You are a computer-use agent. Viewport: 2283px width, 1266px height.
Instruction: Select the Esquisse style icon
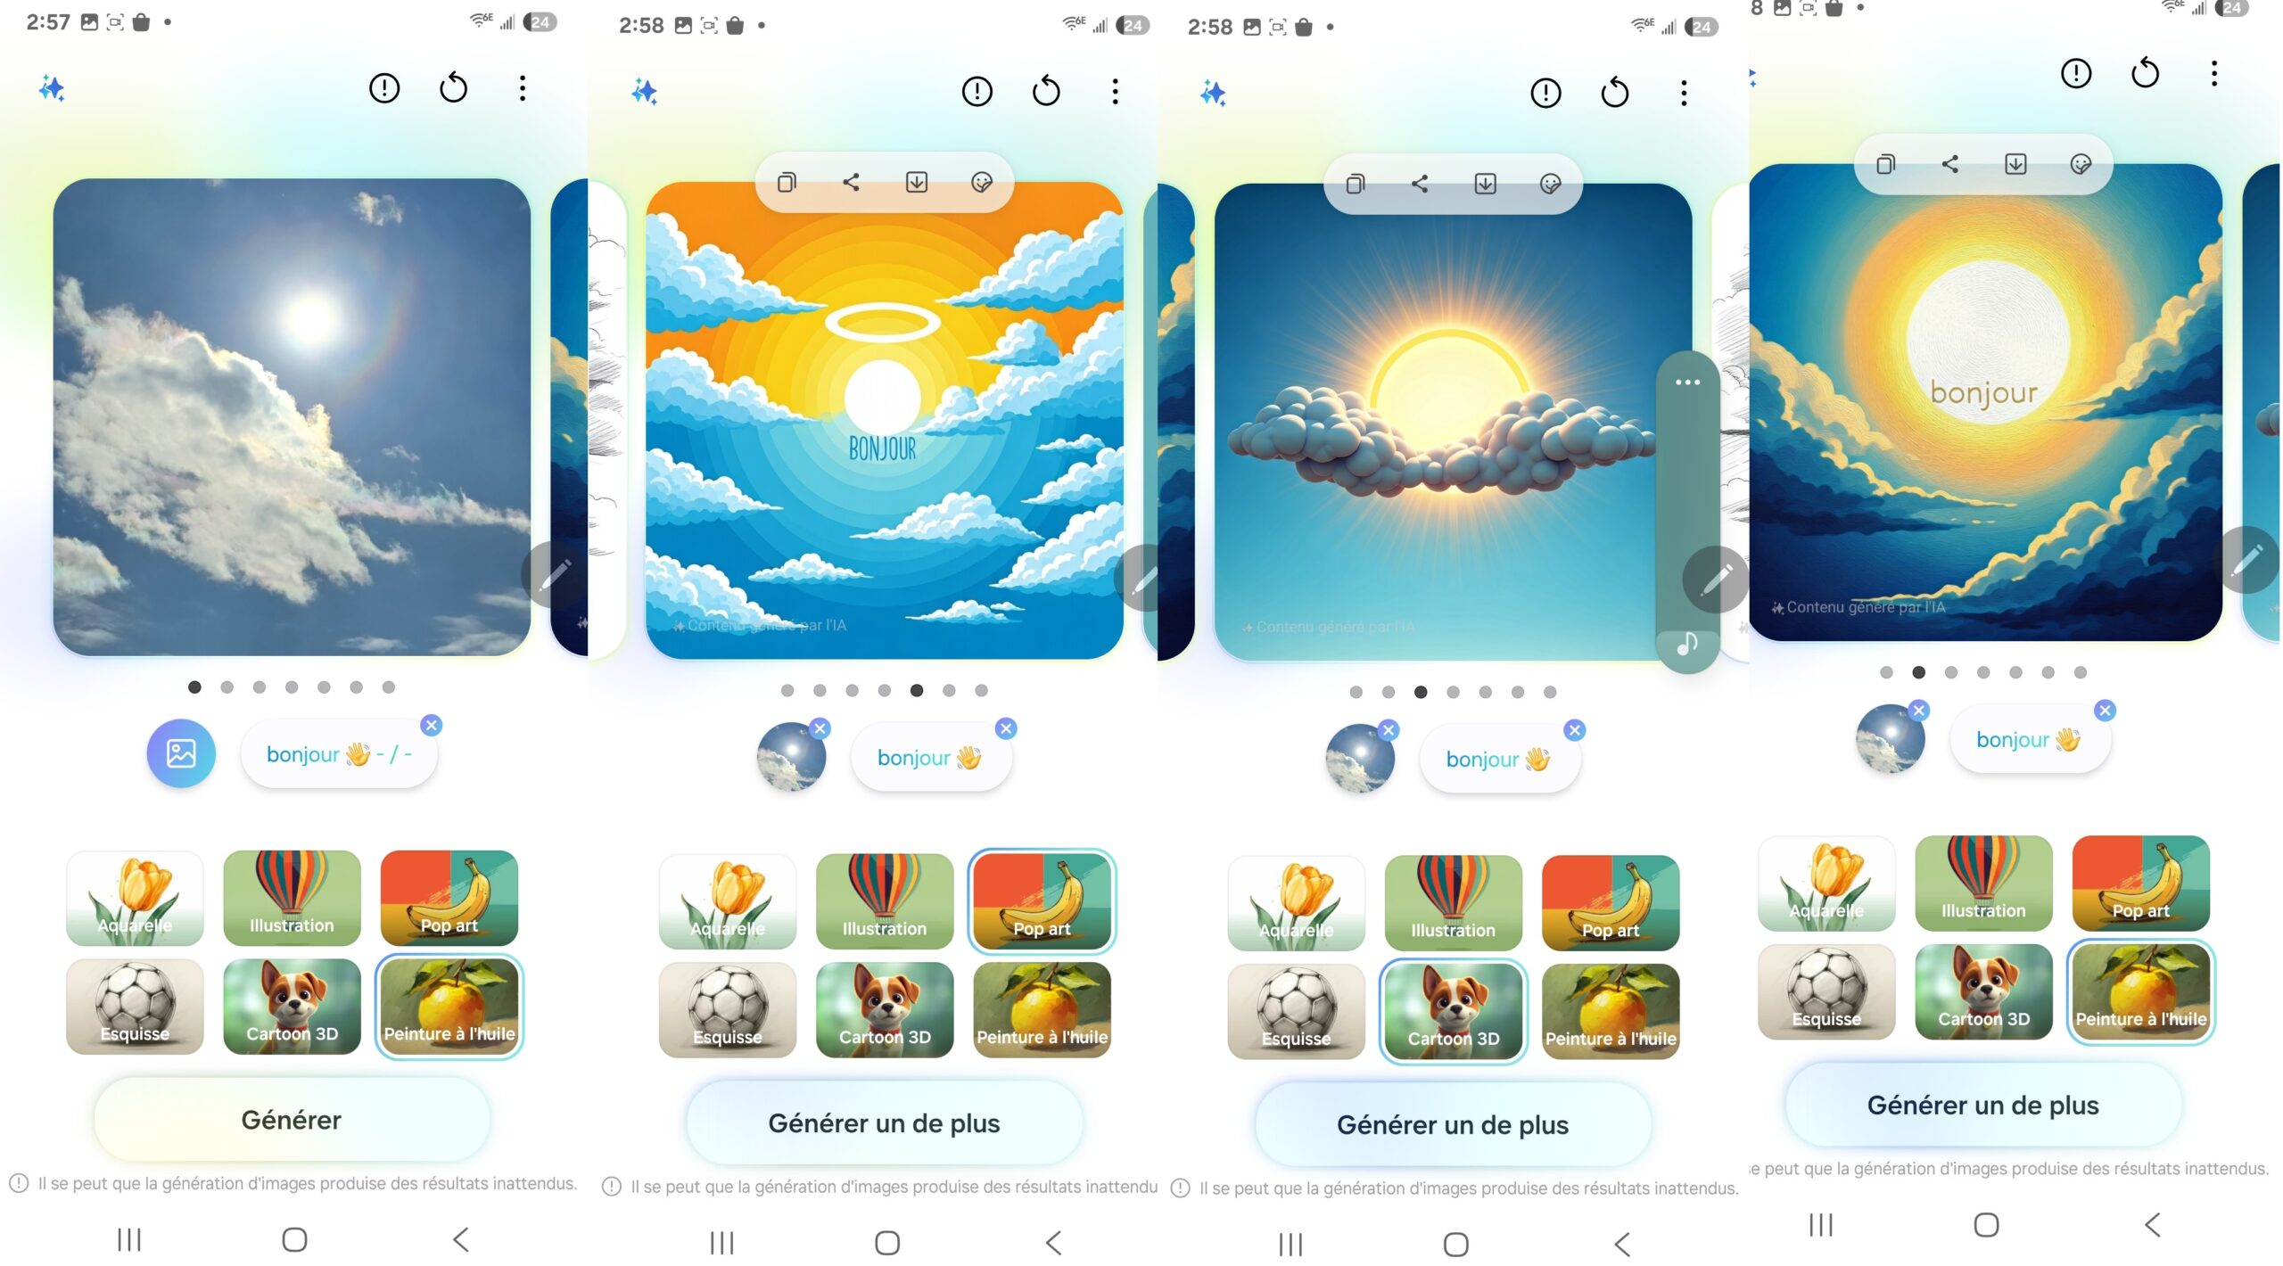tap(134, 1004)
